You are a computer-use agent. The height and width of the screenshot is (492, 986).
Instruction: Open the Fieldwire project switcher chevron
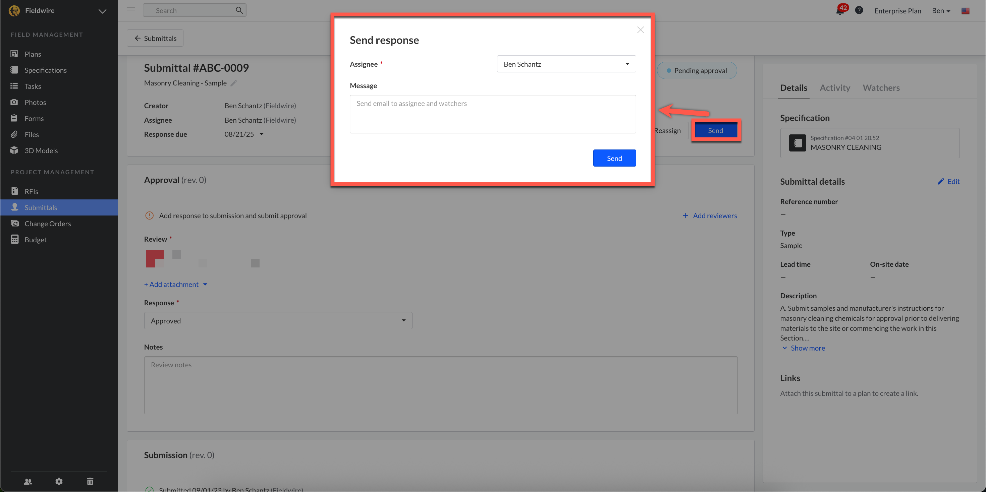[102, 11]
